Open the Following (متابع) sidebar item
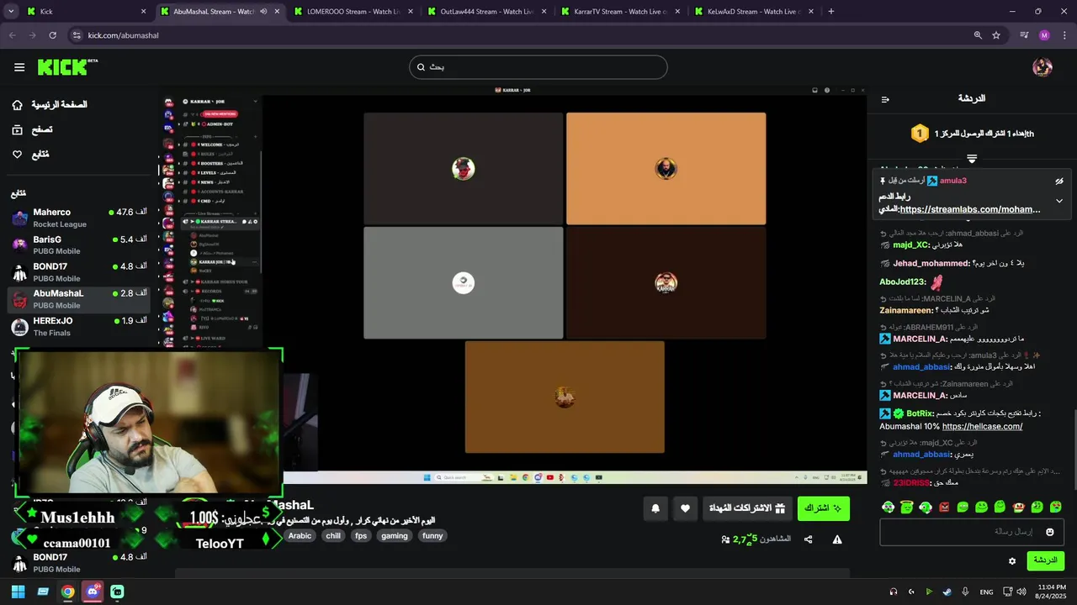Screen dimensions: 1077x605 click(x=30, y=155)
